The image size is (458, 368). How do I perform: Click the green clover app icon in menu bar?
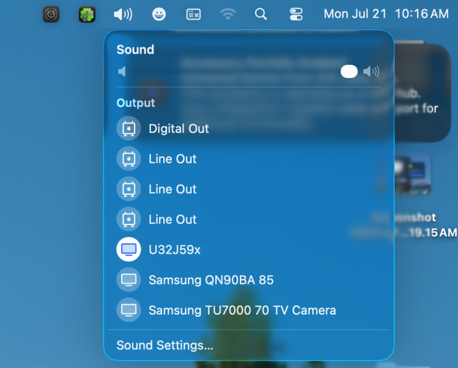click(x=87, y=14)
